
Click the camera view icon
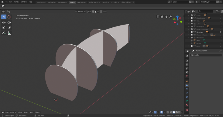(x=162, y=16)
